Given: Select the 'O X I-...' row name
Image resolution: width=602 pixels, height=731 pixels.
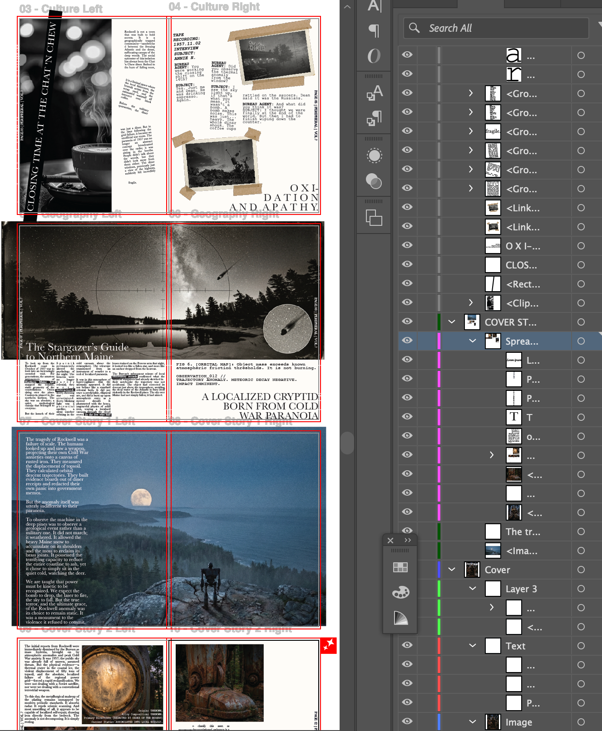Looking at the screenshot, I should click(x=523, y=246).
